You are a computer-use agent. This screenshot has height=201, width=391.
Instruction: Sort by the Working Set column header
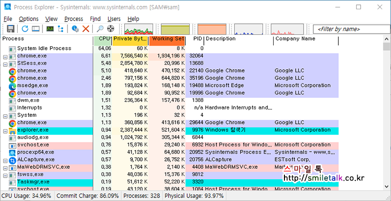pyautogui.click(x=167, y=40)
